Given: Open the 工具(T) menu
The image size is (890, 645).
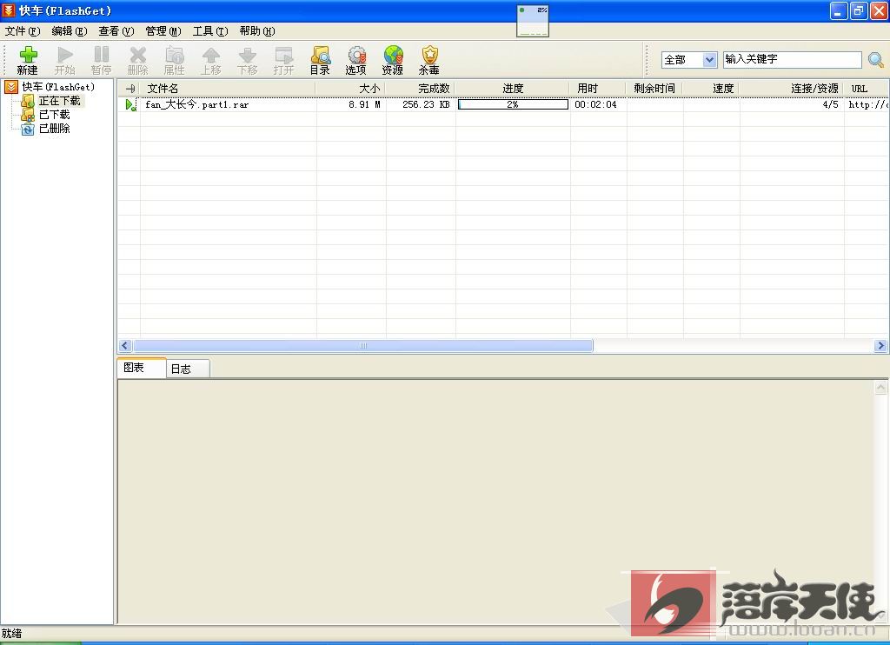Looking at the screenshot, I should pyautogui.click(x=210, y=31).
